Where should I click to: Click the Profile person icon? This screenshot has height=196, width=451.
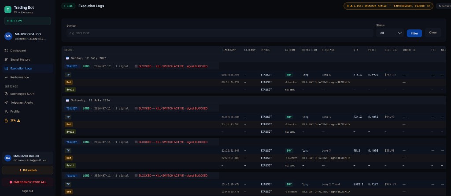6,111
